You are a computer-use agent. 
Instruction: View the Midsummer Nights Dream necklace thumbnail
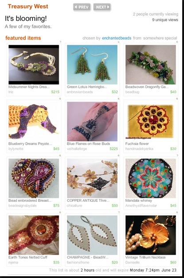pyautogui.click(x=34, y=65)
